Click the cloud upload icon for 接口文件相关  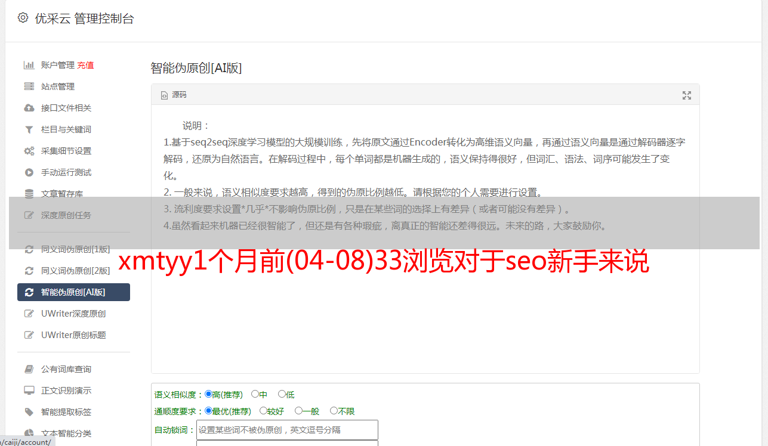click(x=29, y=108)
